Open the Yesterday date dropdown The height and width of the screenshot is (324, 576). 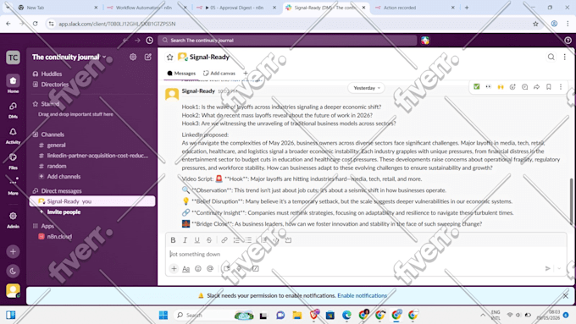(366, 88)
